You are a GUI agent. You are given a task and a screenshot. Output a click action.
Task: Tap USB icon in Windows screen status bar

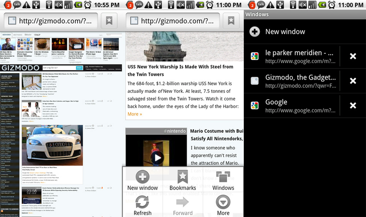280,5
